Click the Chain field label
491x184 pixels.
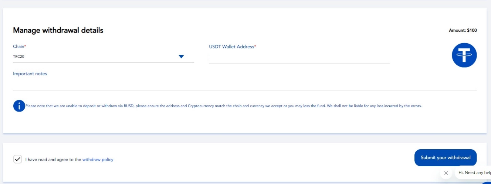tap(18, 47)
